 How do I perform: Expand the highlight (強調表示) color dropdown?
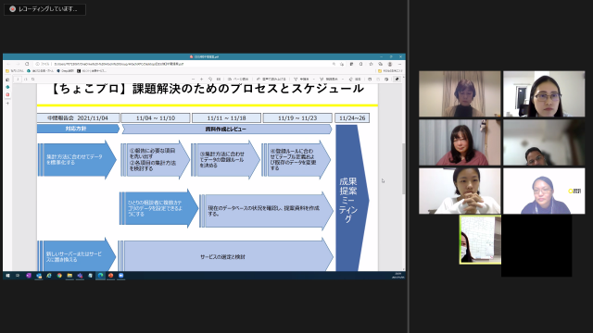click(x=343, y=79)
